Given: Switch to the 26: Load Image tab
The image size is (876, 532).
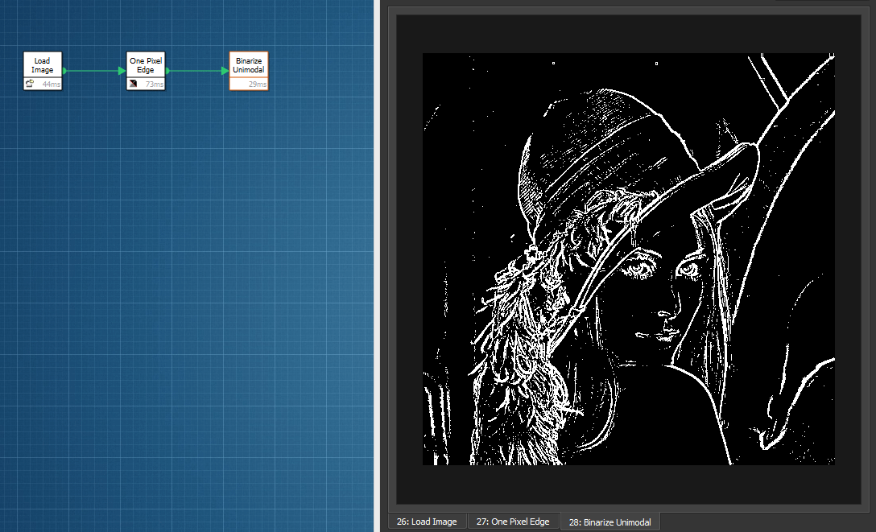Looking at the screenshot, I should click(427, 522).
